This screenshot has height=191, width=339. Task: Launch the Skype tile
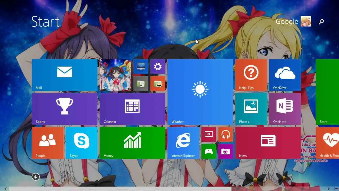click(x=82, y=143)
